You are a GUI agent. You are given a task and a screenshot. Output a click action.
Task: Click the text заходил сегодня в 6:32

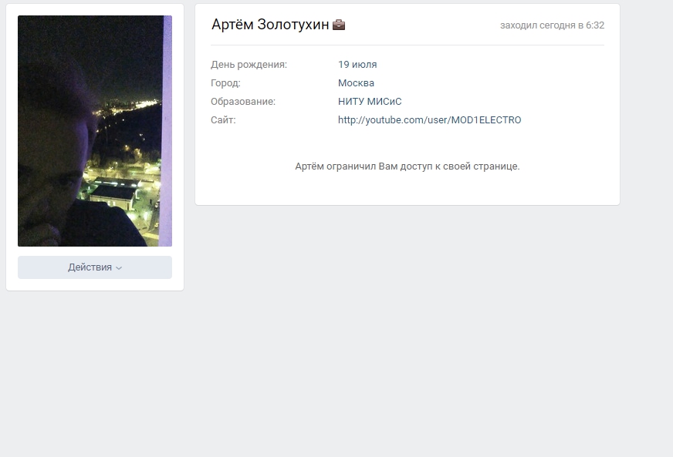[552, 25]
